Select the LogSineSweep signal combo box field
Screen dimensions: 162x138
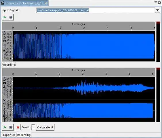click(95, 10)
